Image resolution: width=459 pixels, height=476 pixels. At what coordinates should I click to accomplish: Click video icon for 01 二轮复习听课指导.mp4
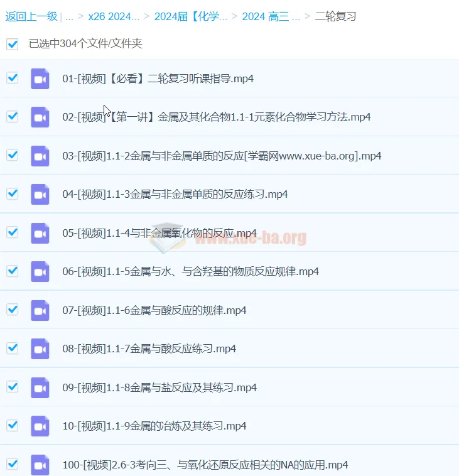[40, 79]
